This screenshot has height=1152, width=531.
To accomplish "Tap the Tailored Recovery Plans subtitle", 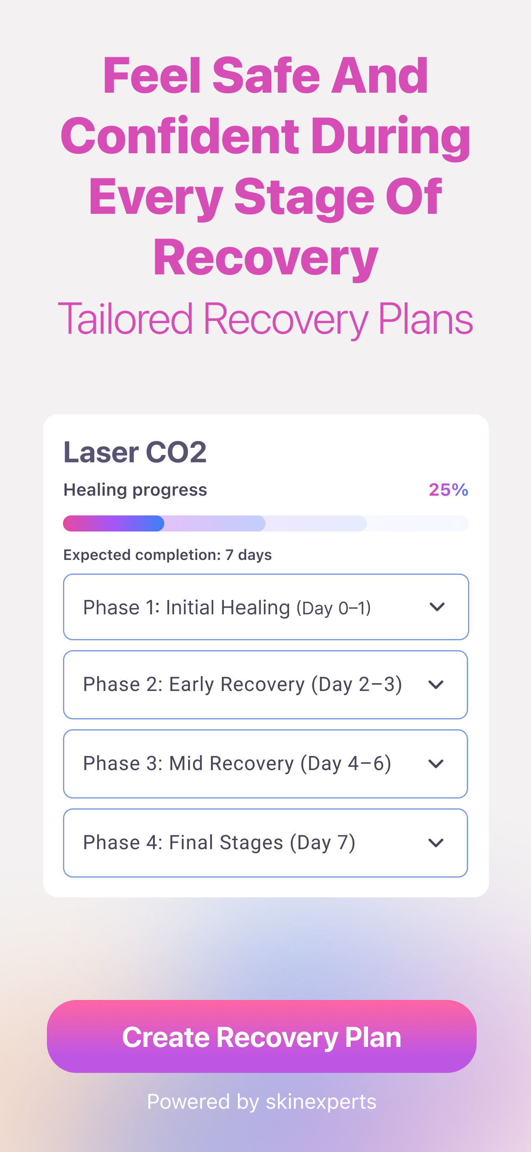I will 265,319.
